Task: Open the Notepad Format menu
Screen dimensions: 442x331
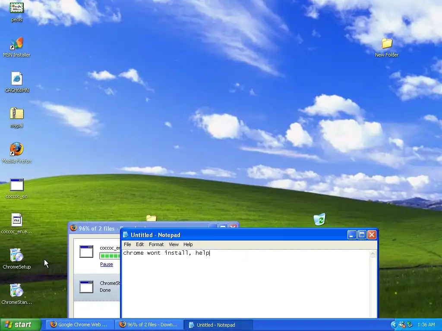Action: click(156, 244)
